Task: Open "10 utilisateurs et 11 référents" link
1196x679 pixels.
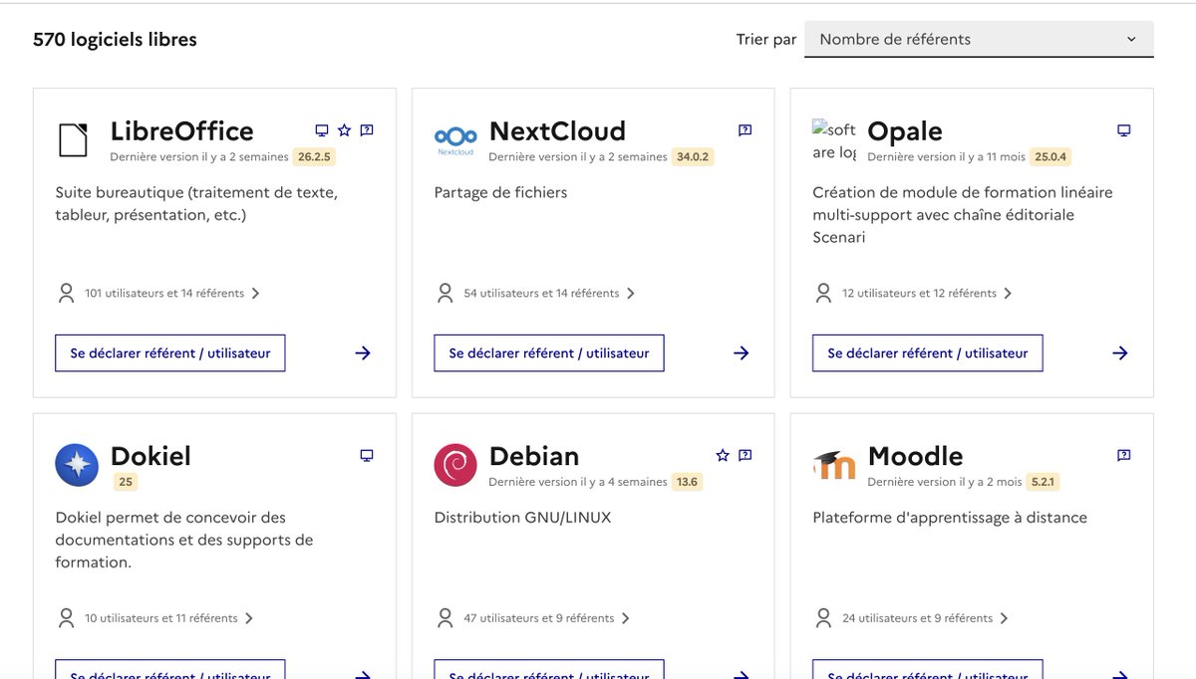Action: 161,618
